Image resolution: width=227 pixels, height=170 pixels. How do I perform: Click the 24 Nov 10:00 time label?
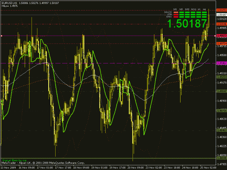tap(190, 168)
